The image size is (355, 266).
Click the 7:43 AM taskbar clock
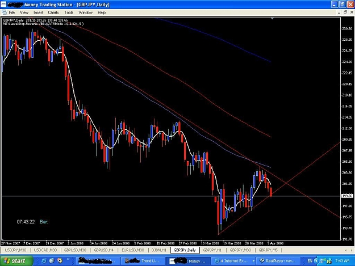pos(343,261)
